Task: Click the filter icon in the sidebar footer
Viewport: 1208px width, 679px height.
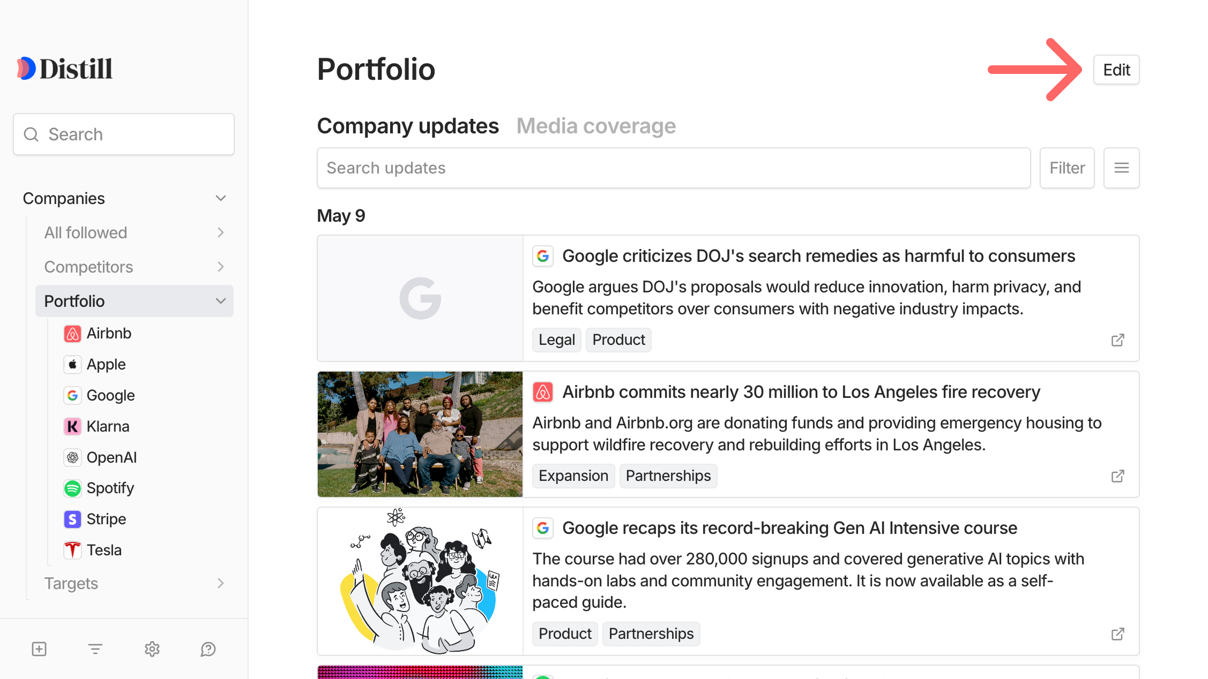Action: tap(95, 649)
